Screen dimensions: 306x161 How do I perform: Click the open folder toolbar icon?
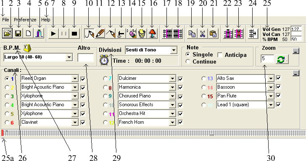(x=8, y=33)
